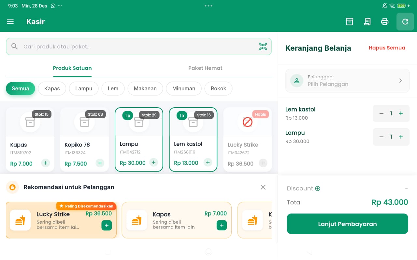Viewport: 417px width, 260px height.
Task: Switch to the Paket Hemat tab
Action: (x=205, y=68)
